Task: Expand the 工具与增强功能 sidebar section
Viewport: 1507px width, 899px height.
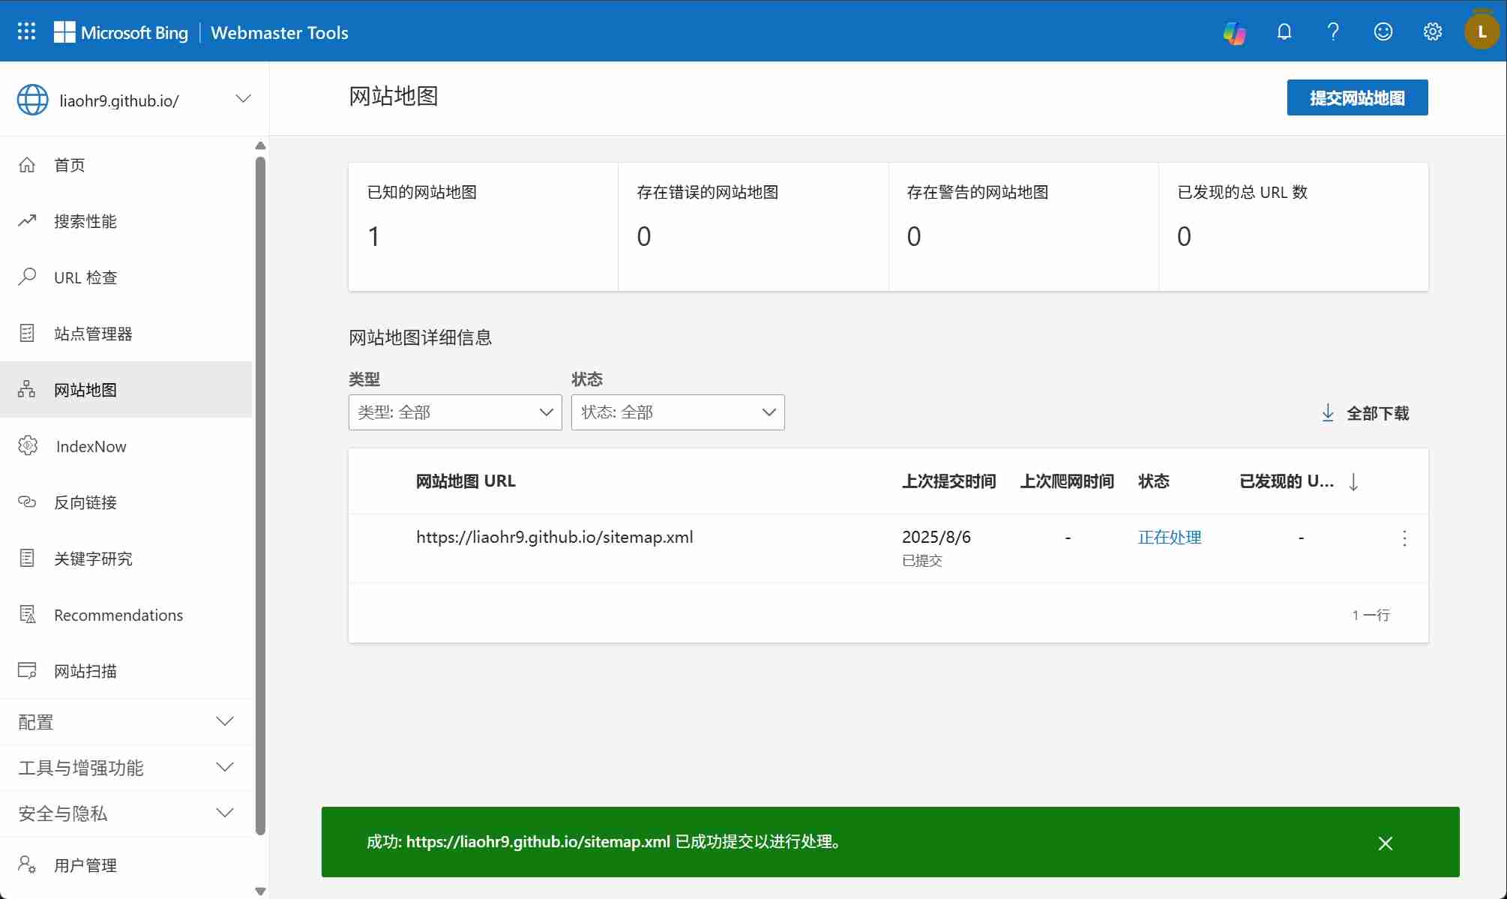Action: (126, 768)
